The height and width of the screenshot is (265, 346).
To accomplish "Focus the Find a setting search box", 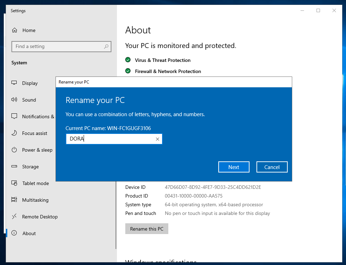I will point(57,47).
